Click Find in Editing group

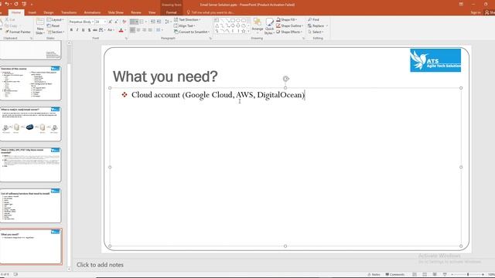pyautogui.click(x=313, y=20)
